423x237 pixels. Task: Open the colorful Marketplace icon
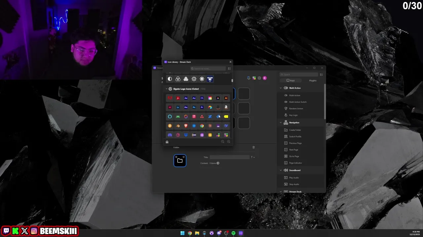point(254,78)
